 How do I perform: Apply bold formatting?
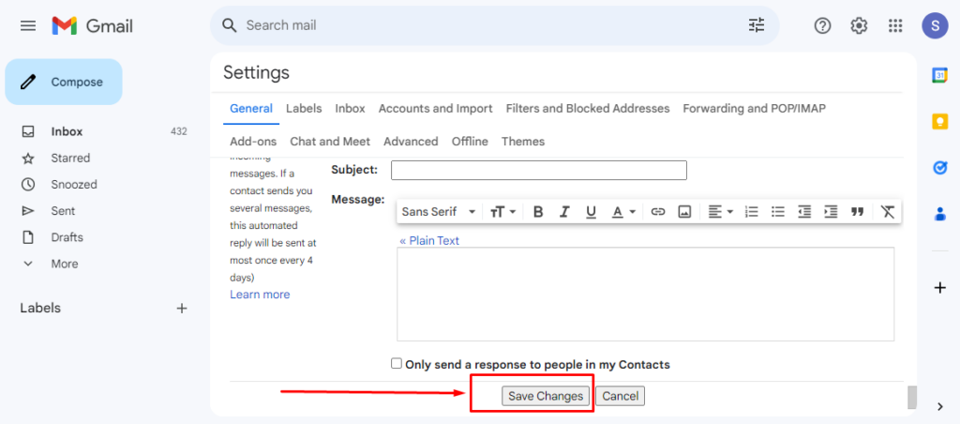tap(538, 212)
